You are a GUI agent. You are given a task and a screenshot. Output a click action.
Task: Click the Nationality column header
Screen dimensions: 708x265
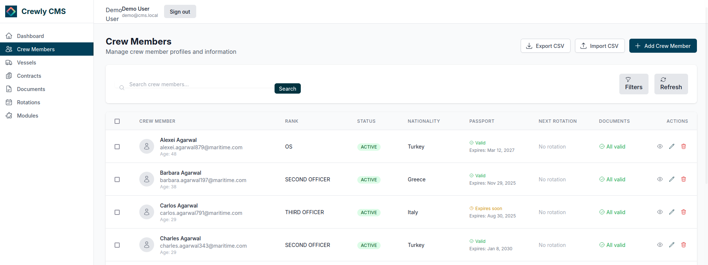point(424,121)
